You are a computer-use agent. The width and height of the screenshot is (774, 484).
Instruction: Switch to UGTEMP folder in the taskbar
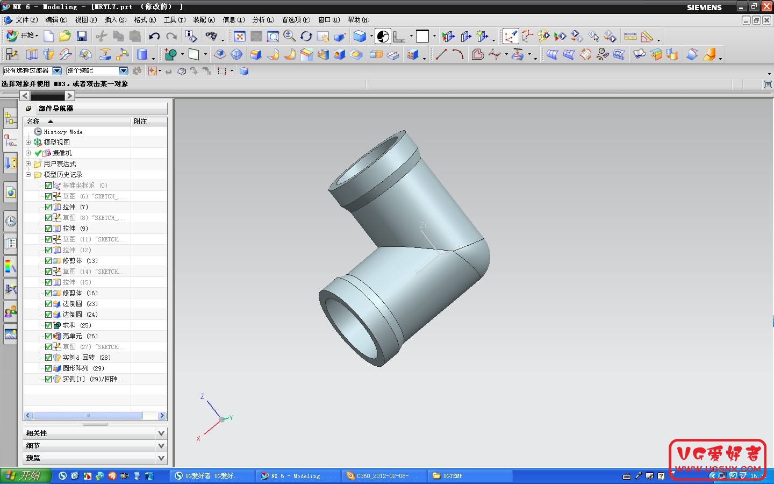point(469,476)
